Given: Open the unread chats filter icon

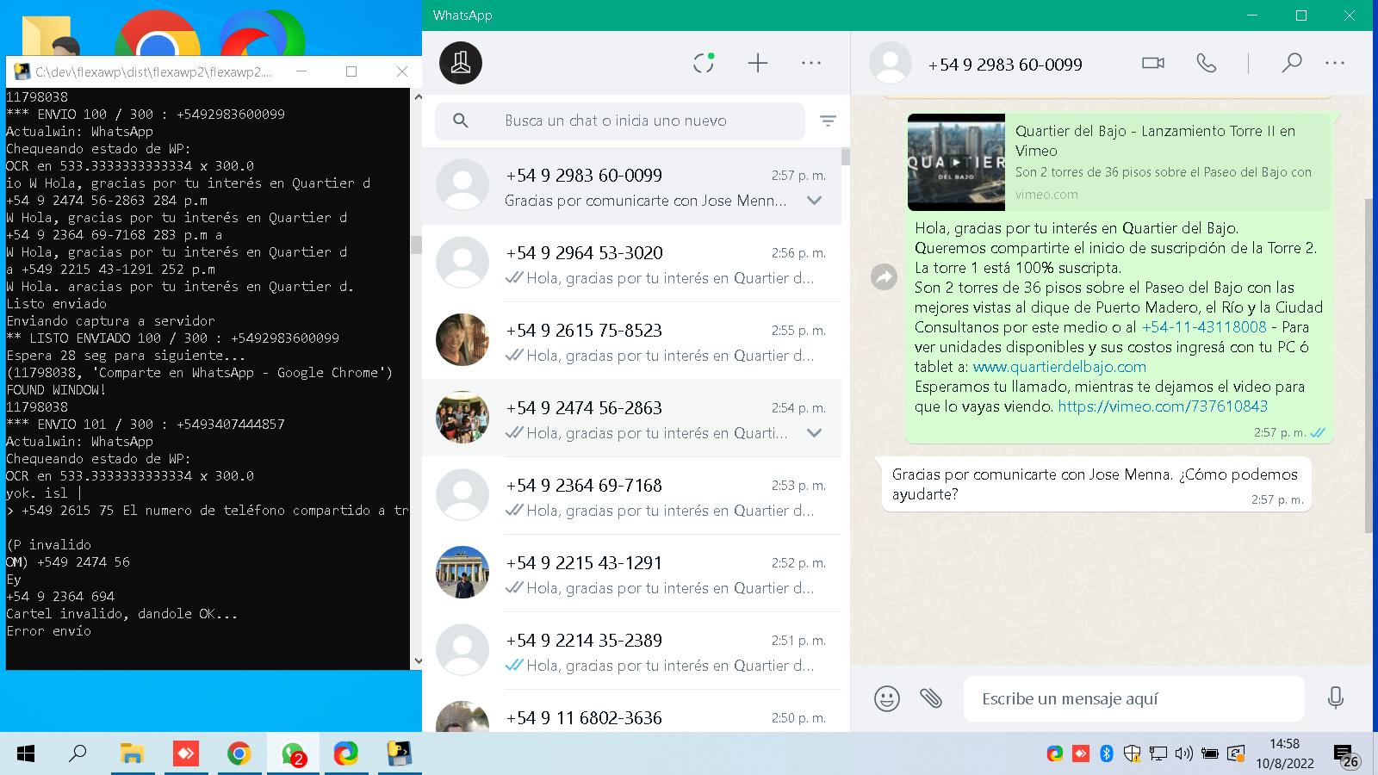Looking at the screenshot, I should point(828,121).
